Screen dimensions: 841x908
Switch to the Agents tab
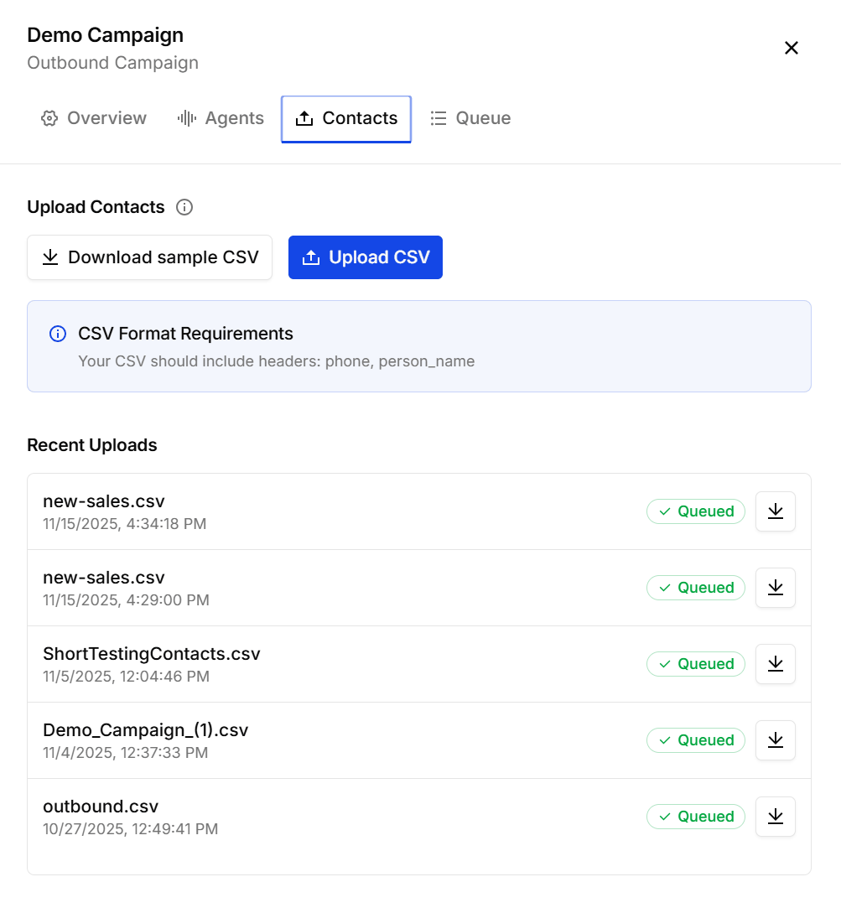(221, 118)
